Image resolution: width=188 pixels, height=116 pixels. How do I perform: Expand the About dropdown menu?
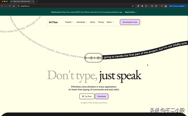point(110,22)
